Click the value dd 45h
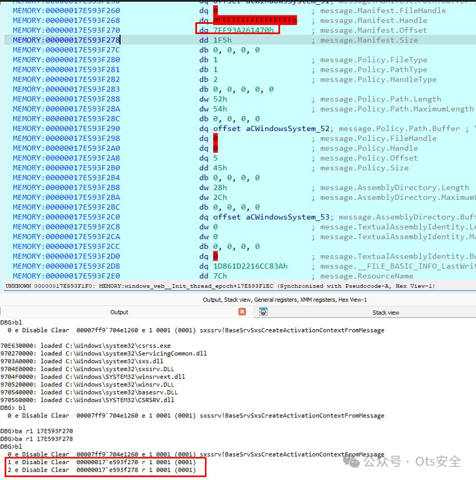This screenshot has width=476, height=480. tap(213, 168)
